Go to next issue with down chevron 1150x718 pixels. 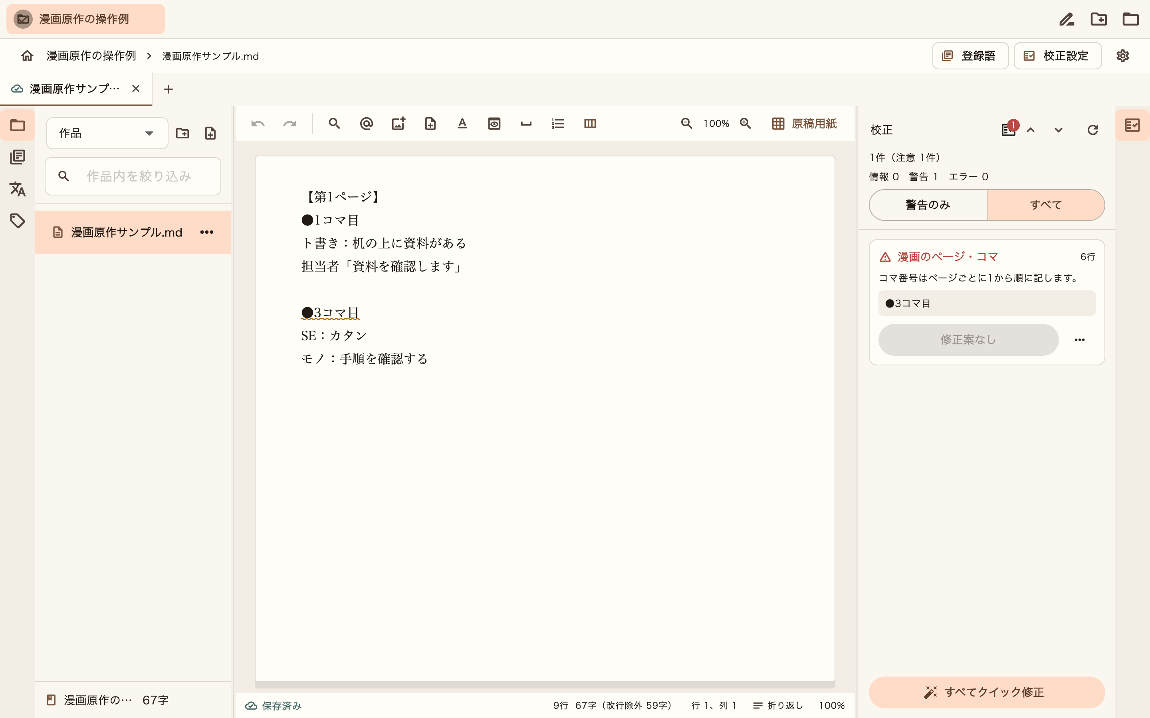(1058, 130)
